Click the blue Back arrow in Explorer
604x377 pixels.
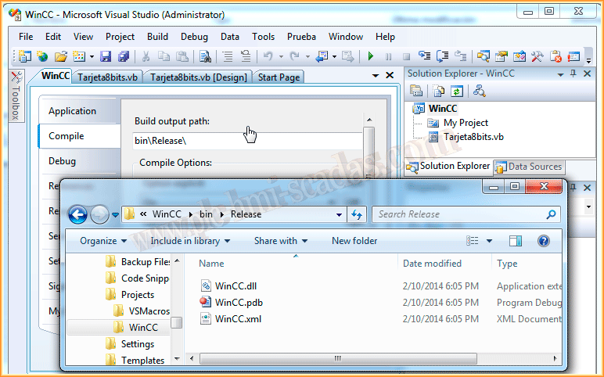(77, 214)
